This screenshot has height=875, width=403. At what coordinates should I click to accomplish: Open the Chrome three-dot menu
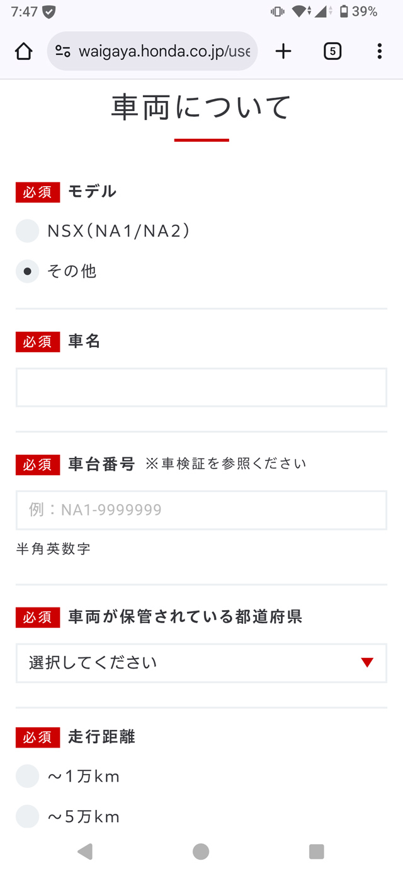pyautogui.click(x=380, y=51)
